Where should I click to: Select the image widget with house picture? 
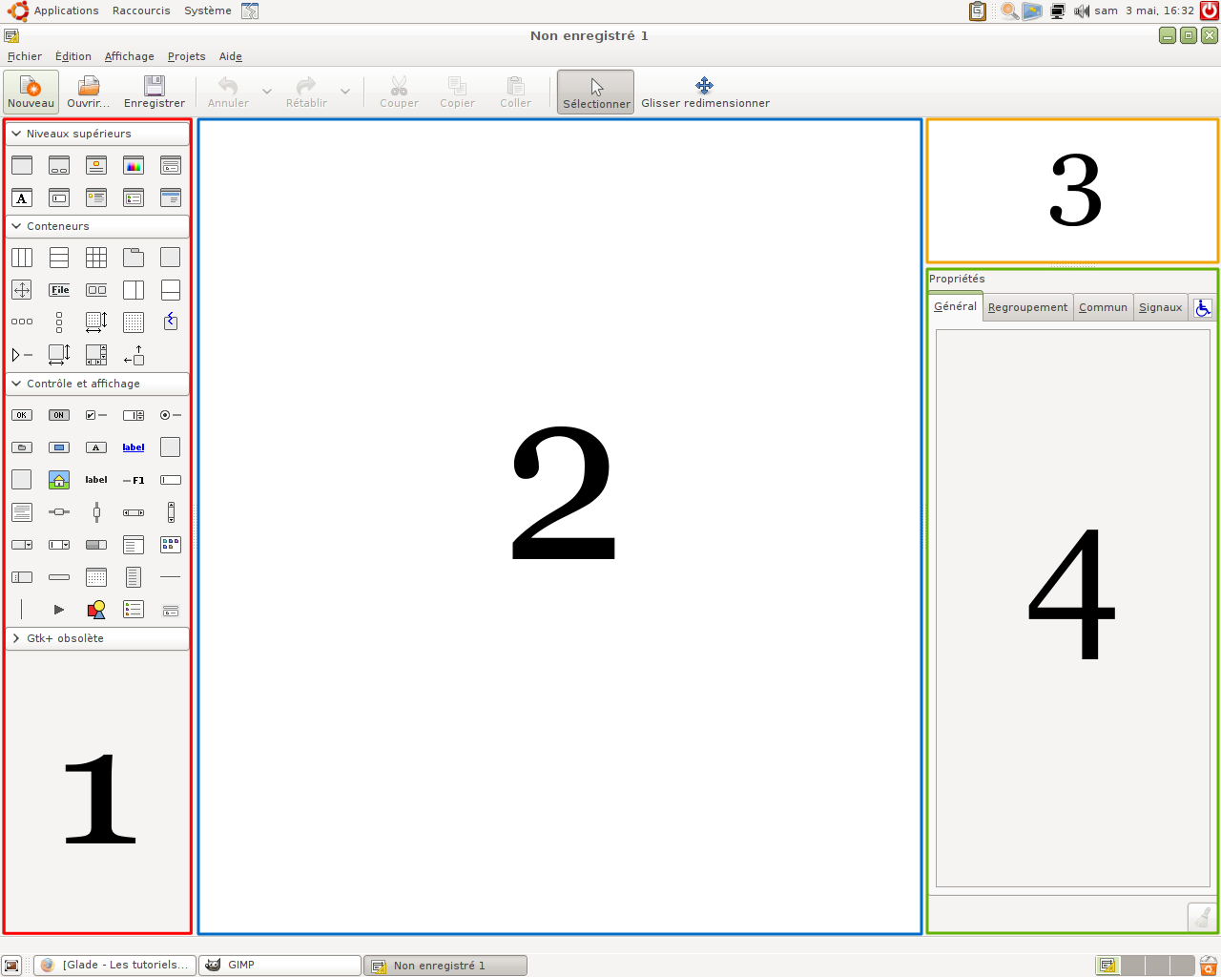pyautogui.click(x=59, y=480)
